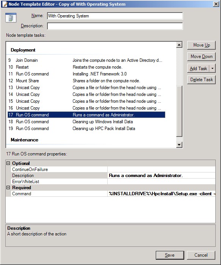Select task 12 Mount Share
221x265 pixels.
[86, 81]
